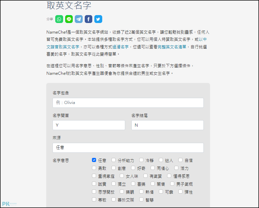Check the 重視家庭 checkbox
Image resolution: width=259 pixels, height=208 pixels.
(x=94, y=176)
